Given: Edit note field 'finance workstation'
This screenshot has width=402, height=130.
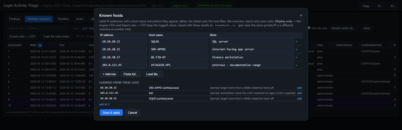Looking at the screenshot, I should [x=252, y=57].
